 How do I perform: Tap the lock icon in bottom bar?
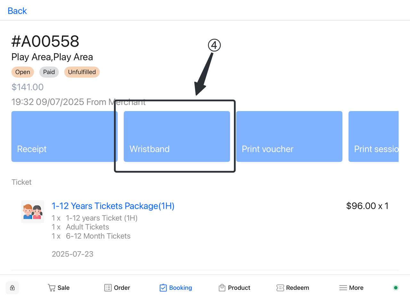click(x=12, y=288)
